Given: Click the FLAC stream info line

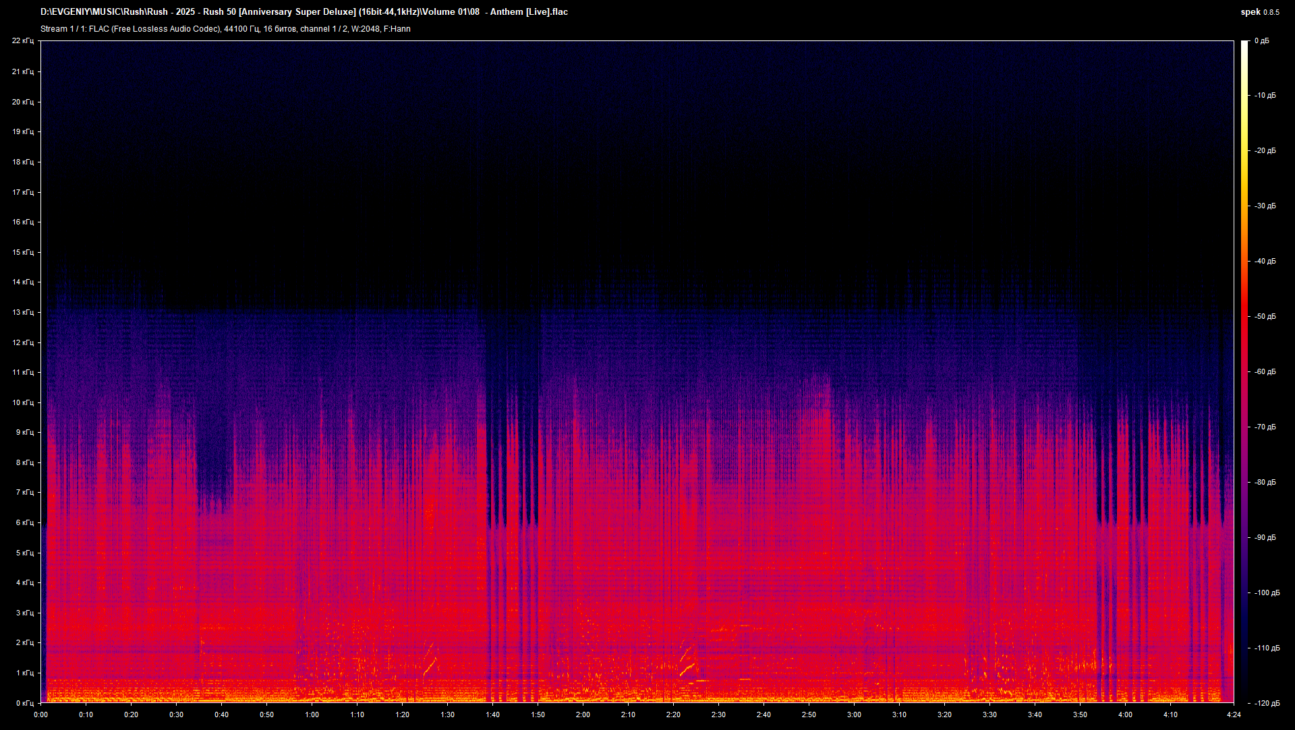Looking at the screenshot, I should point(225,29).
